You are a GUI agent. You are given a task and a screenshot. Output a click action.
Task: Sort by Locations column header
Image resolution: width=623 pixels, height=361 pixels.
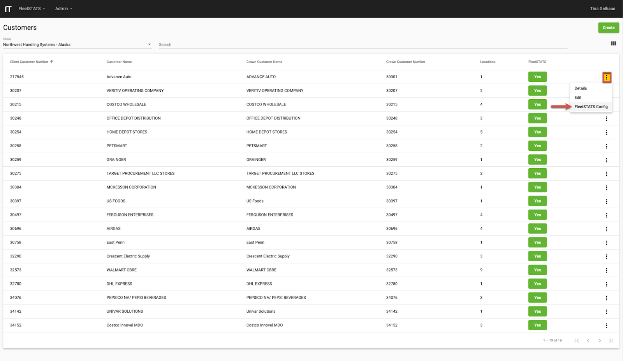(x=487, y=62)
